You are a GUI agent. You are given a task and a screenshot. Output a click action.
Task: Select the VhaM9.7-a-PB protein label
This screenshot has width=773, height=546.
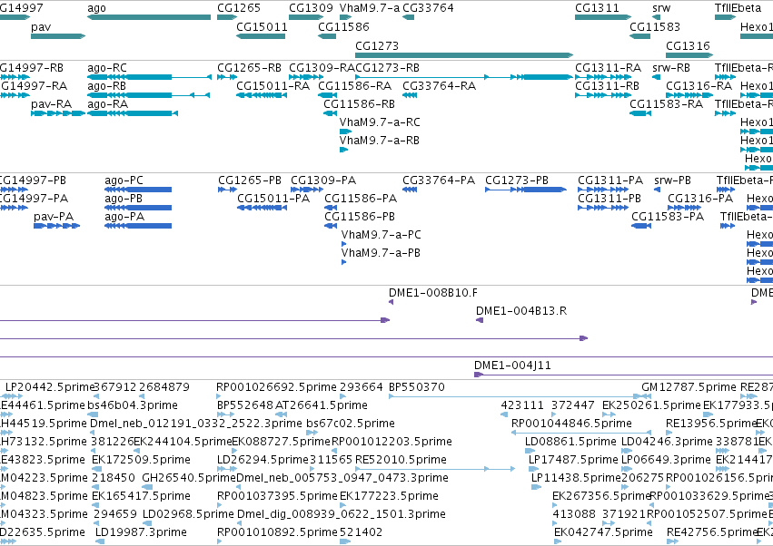[x=381, y=253]
